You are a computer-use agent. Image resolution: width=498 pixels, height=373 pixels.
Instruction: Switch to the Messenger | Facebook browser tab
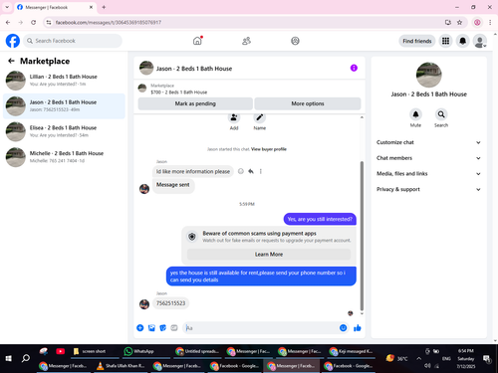coord(55,7)
